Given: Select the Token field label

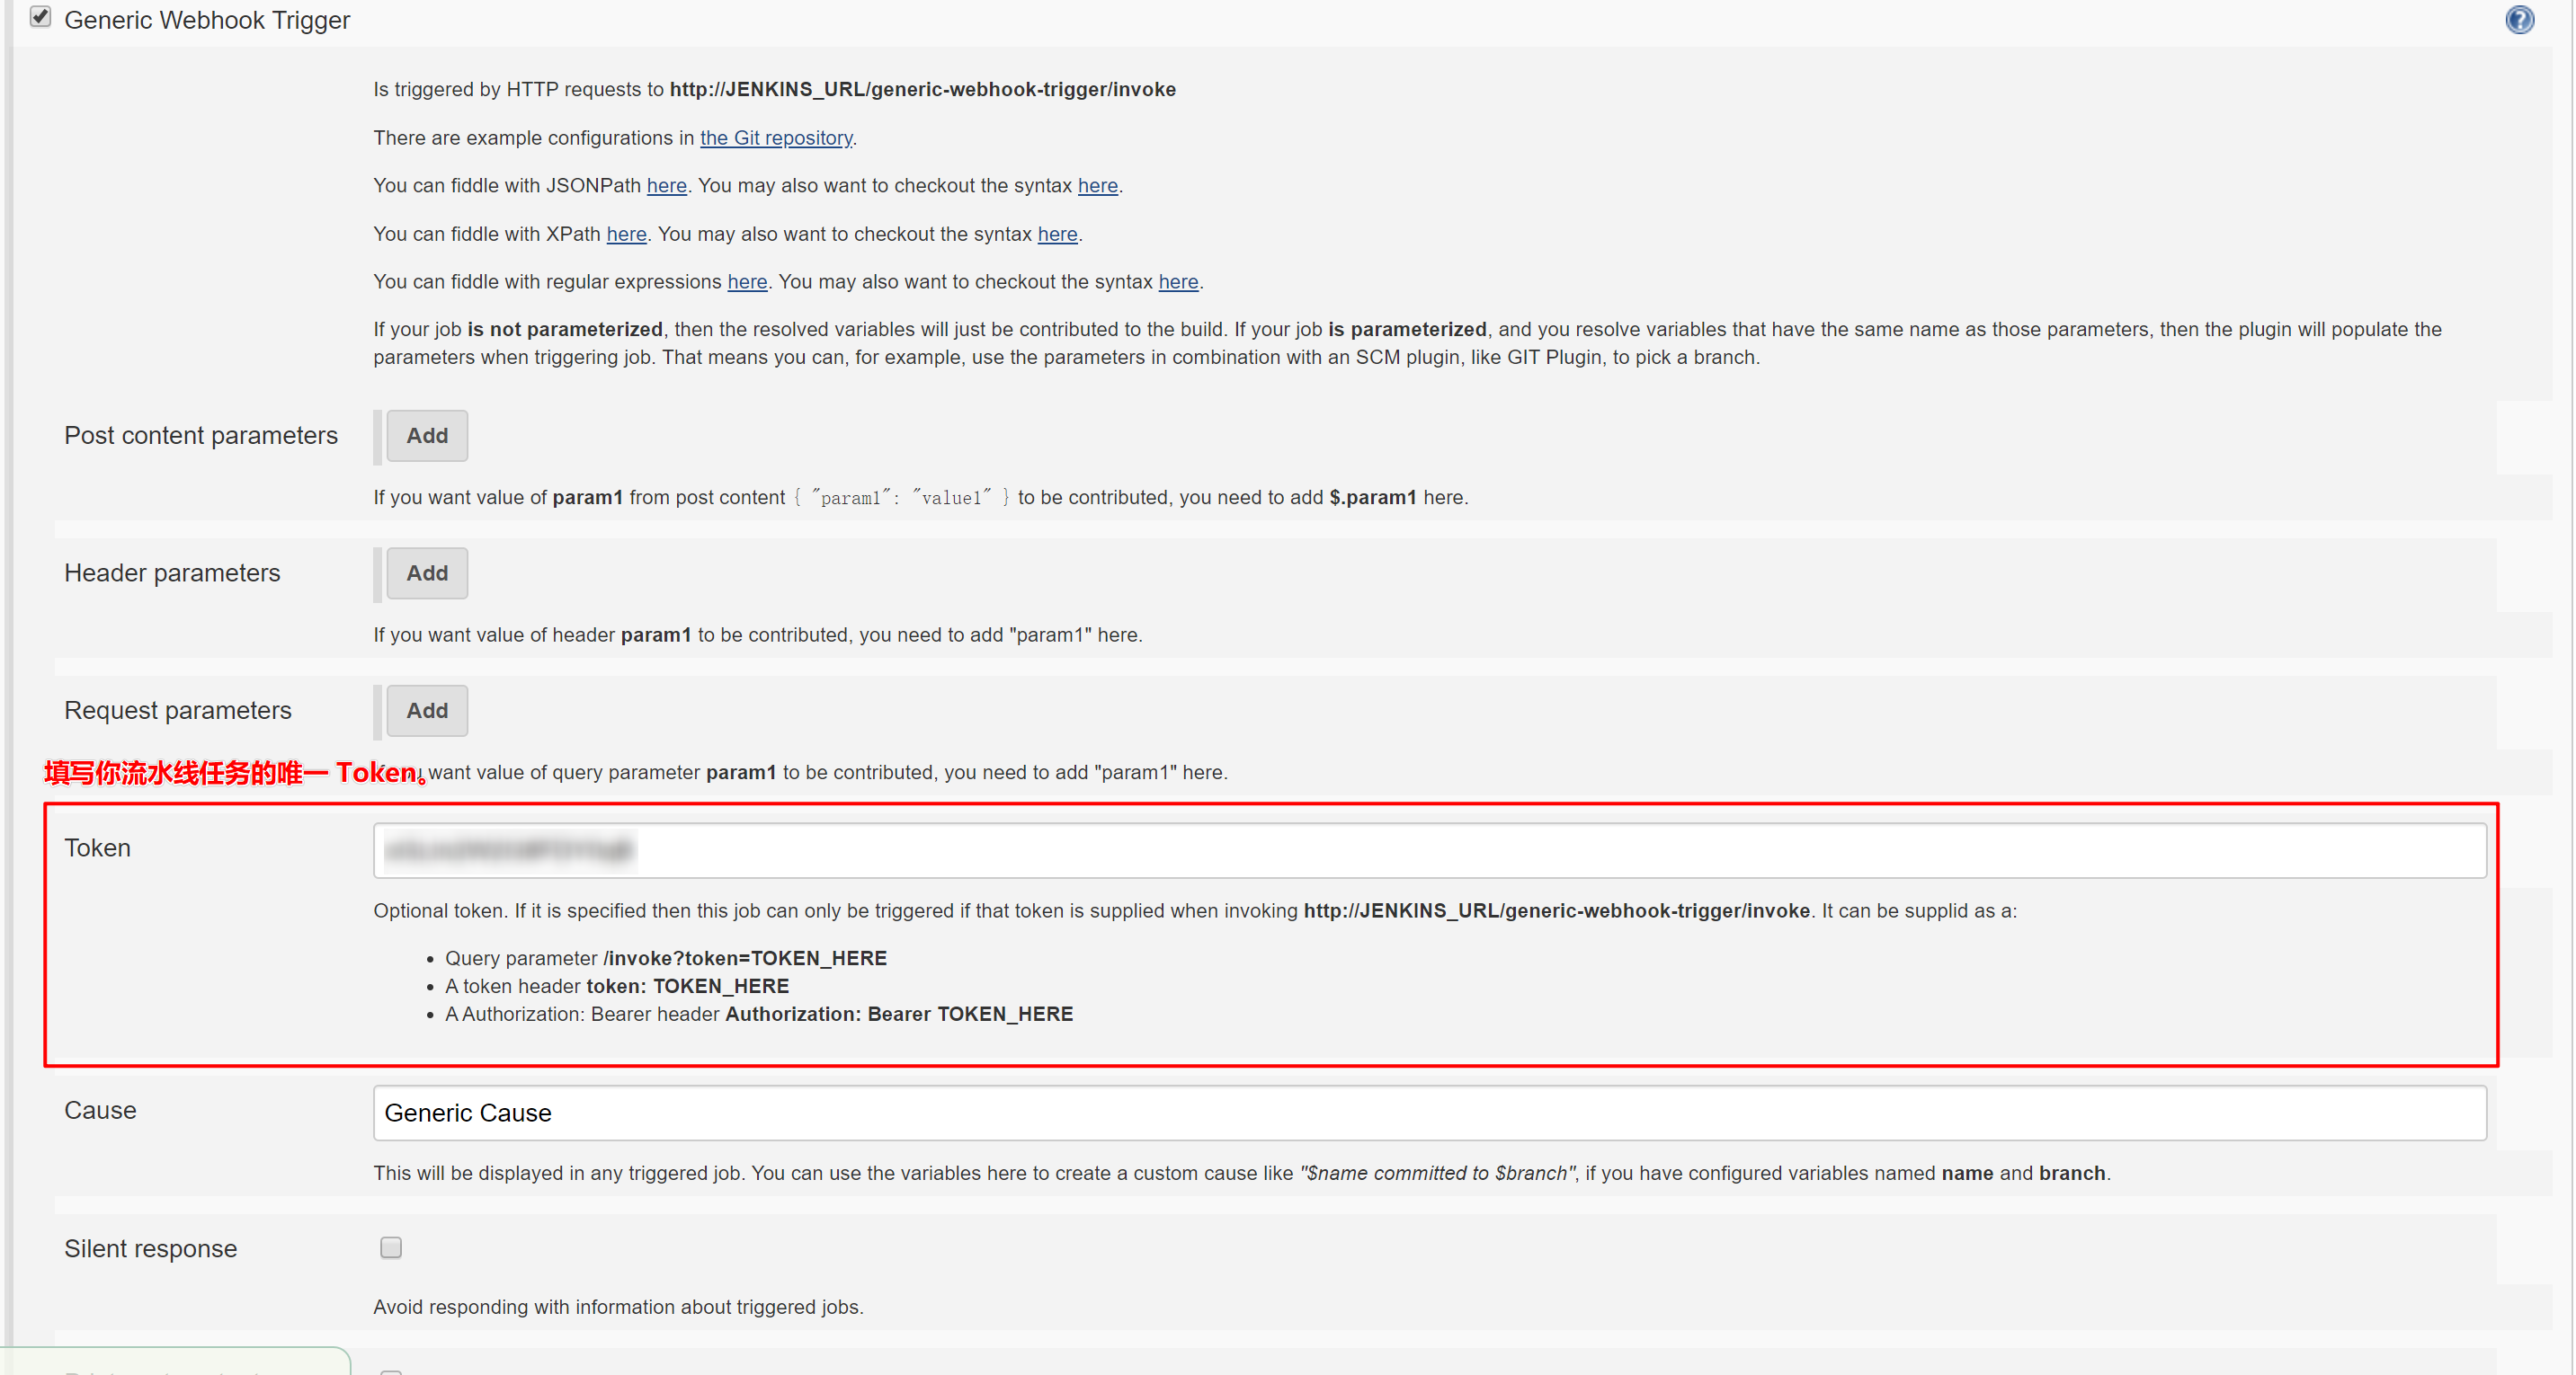Looking at the screenshot, I should [98, 847].
